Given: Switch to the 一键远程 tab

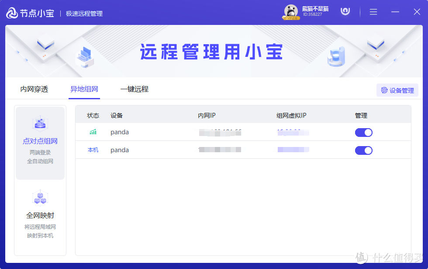Looking at the screenshot, I should [x=135, y=89].
